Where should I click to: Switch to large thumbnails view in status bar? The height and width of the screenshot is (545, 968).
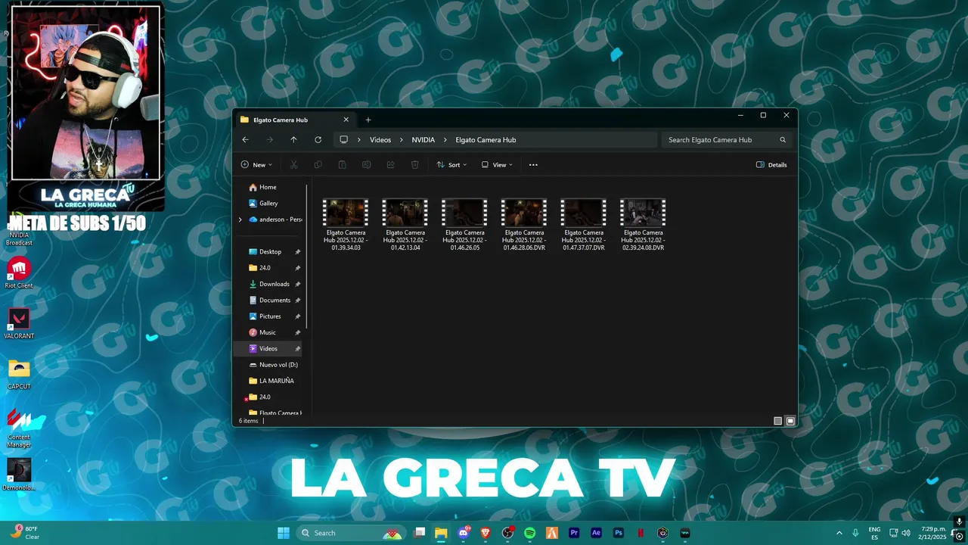click(790, 421)
